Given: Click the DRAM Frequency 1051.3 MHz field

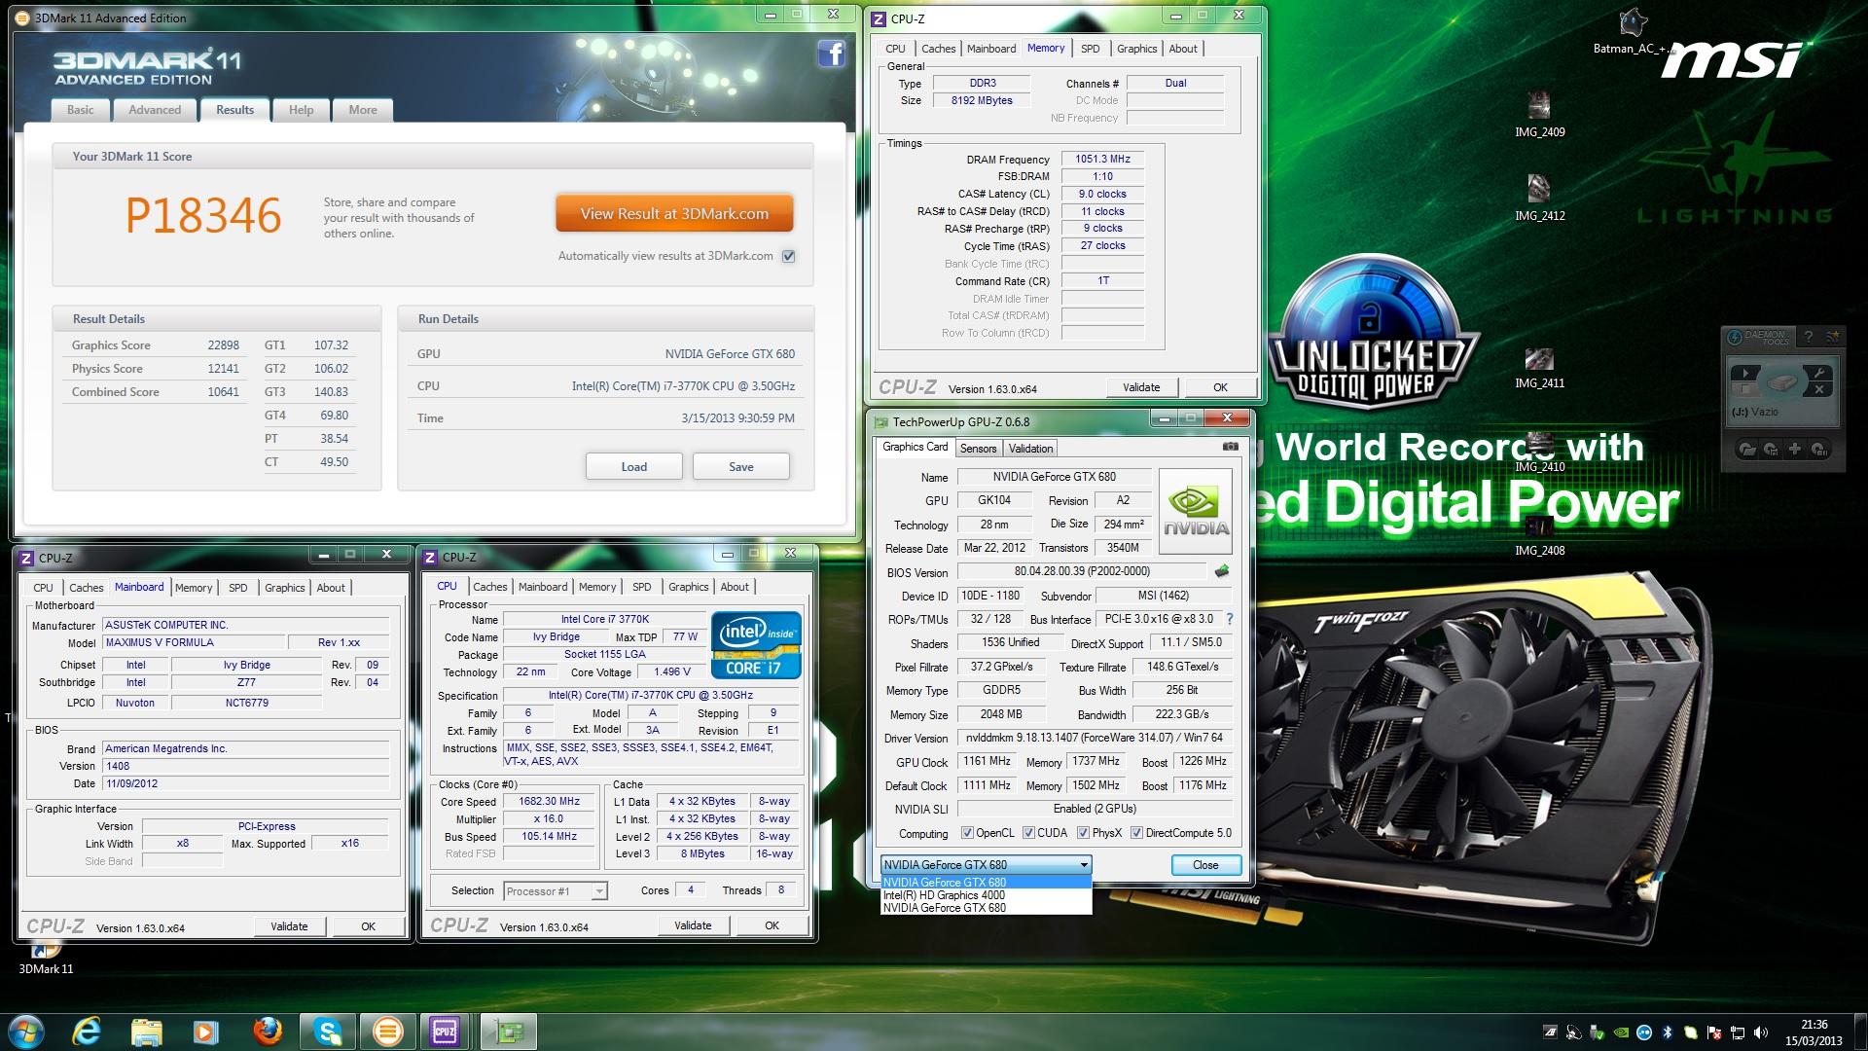Looking at the screenshot, I should tap(1102, 160).
